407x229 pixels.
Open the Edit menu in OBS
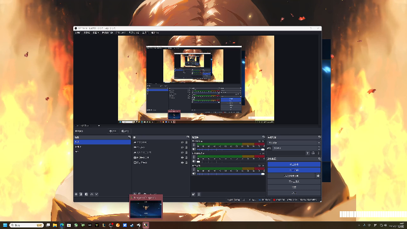pyautogui.click(x=86, y=33)
